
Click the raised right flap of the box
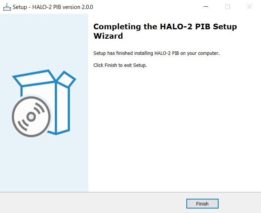(x=66, y=79)
